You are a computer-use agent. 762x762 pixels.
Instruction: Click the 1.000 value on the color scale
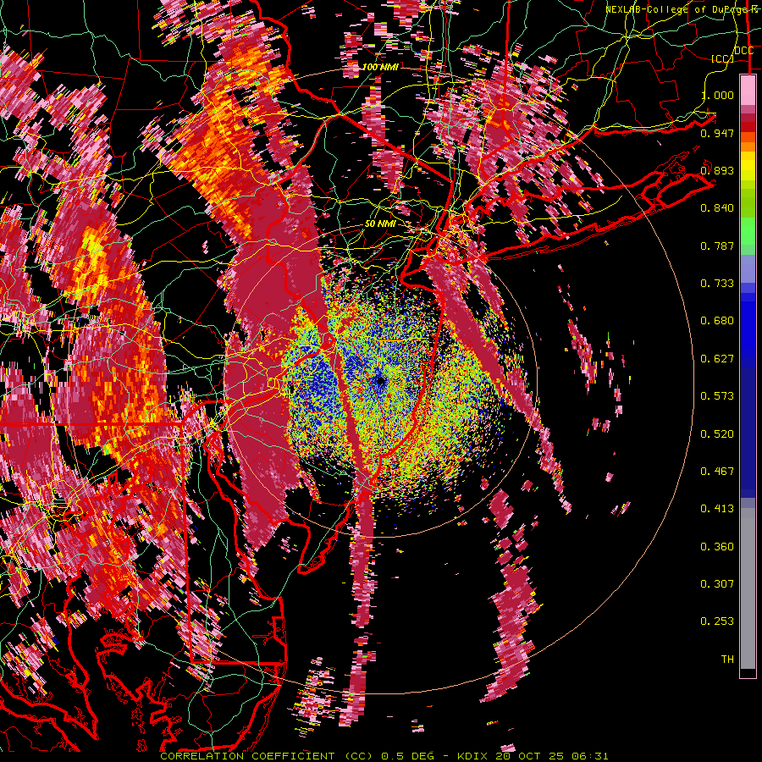coord(717,95)
